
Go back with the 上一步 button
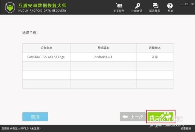click(x=133, y=117)
